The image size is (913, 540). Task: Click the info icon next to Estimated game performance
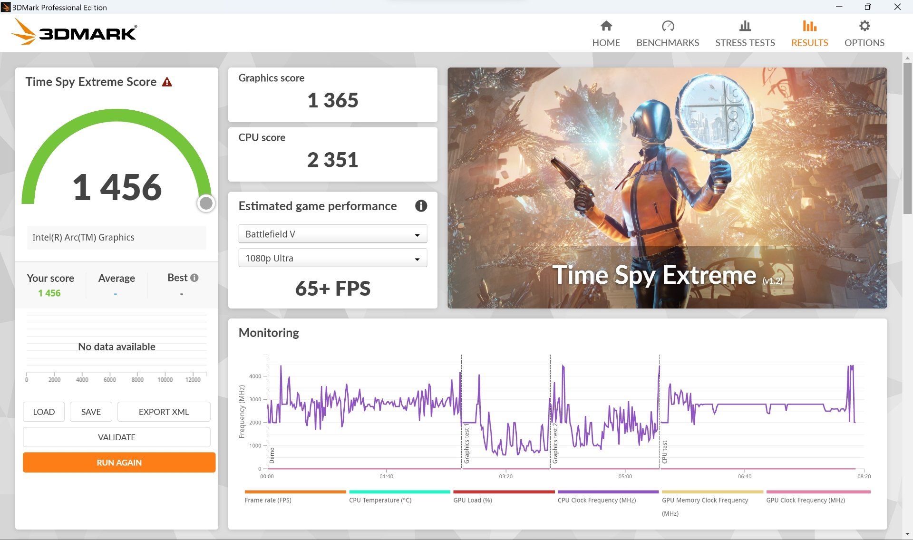421,206
